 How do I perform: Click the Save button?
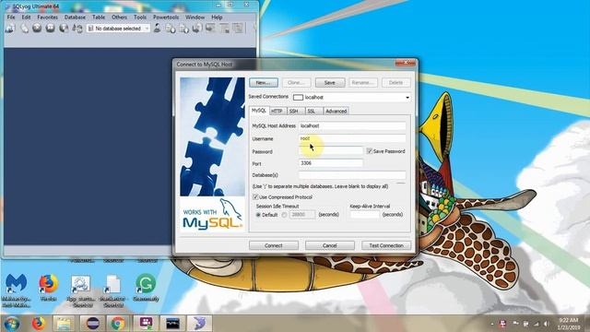330,82
